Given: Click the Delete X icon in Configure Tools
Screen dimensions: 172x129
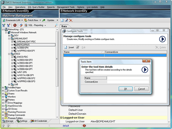Looking at the screenshot, I should point(157,47).
